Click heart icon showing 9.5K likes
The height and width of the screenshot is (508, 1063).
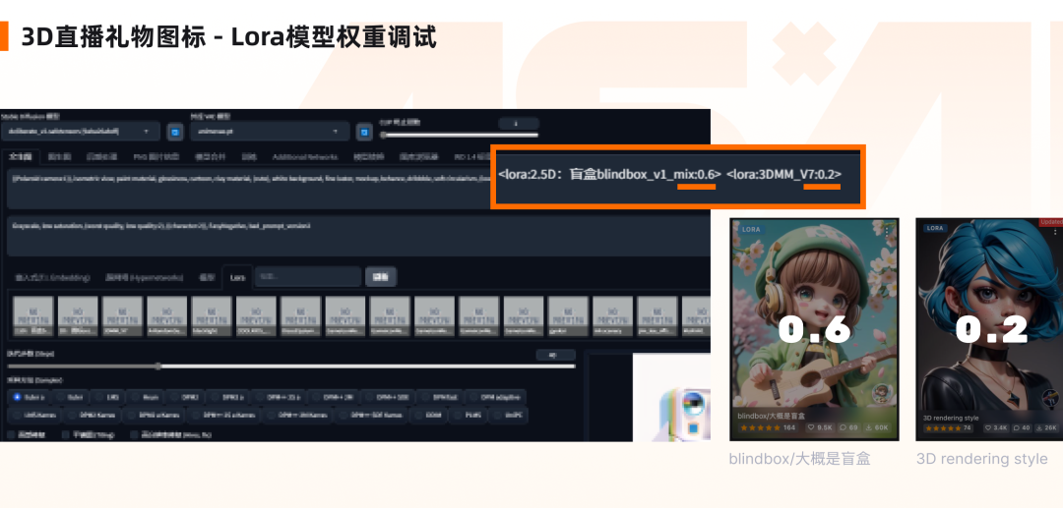coord(813,427)
